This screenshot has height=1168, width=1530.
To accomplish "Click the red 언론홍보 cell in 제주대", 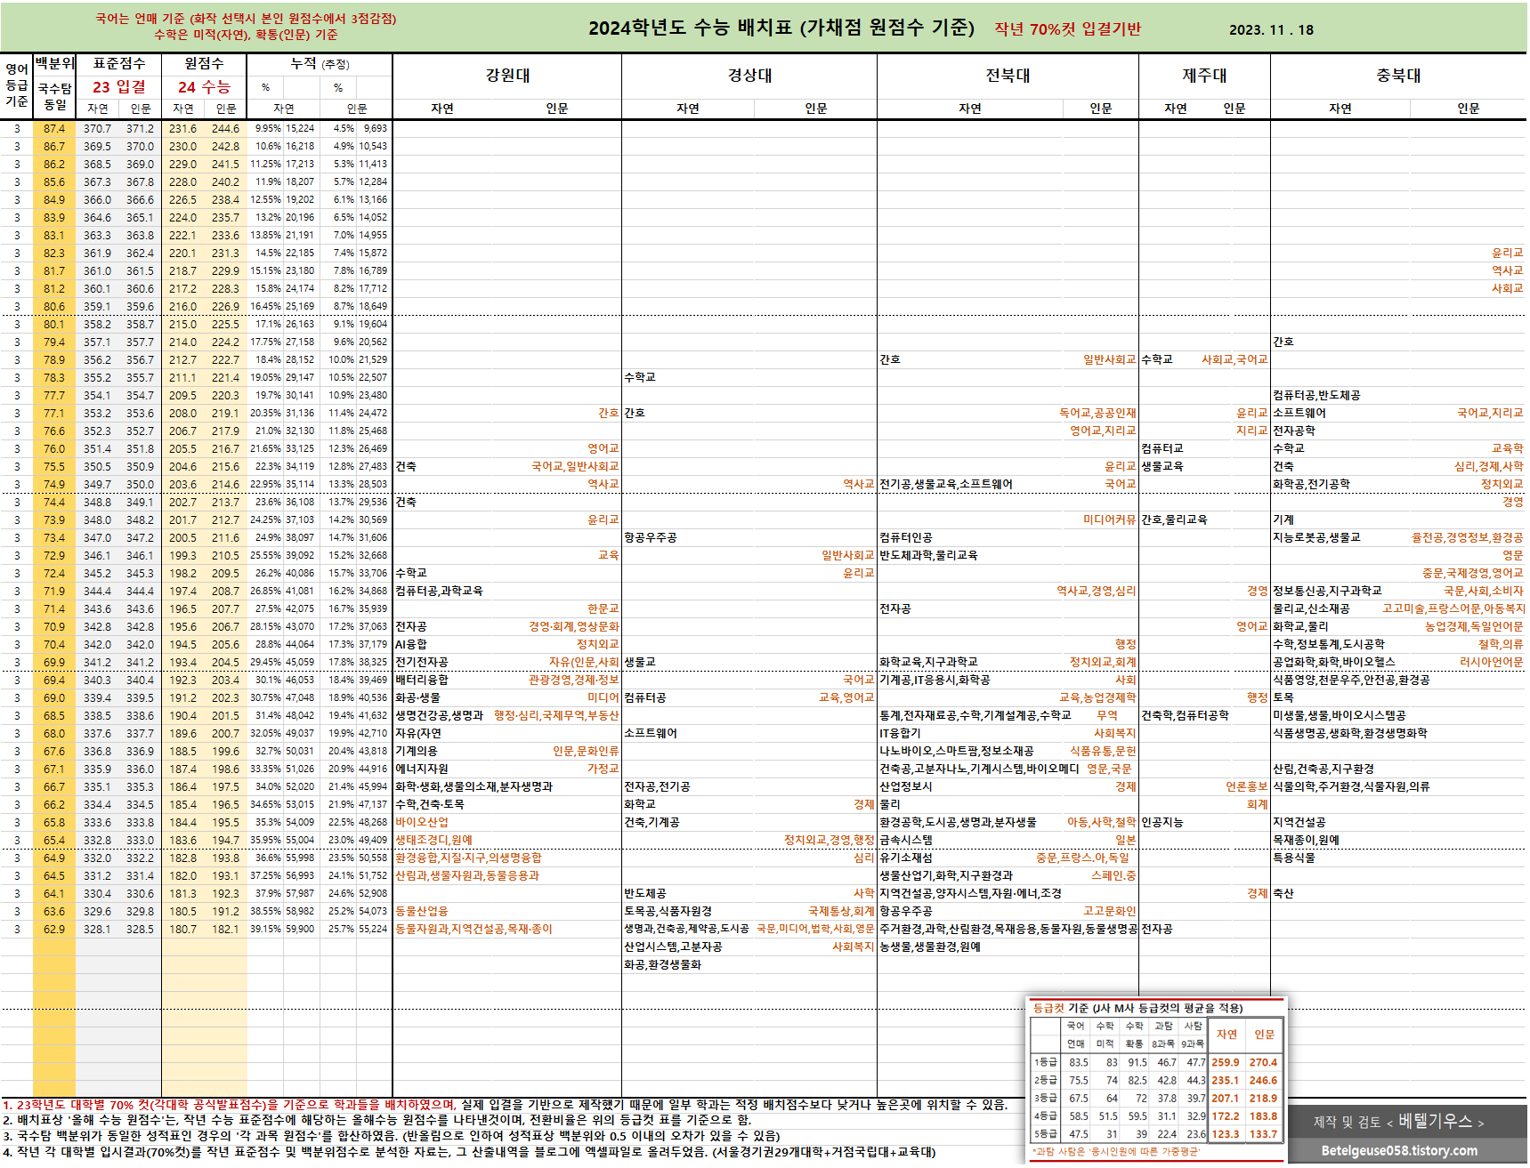I will tap(1246, 786).
